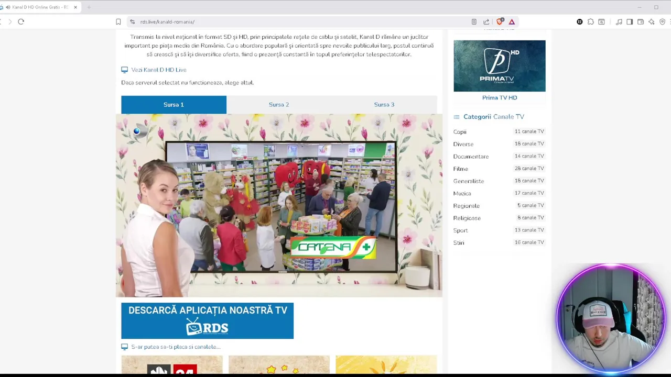This screenshot has width=671, height=377.
Task: Open the Generaliste category
Action: (469, 181)
